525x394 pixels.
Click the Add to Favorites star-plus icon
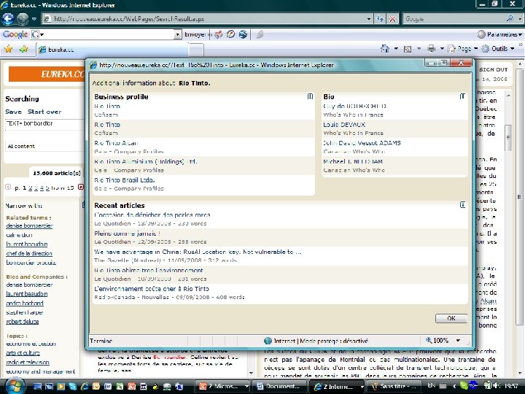coord(24,50)
